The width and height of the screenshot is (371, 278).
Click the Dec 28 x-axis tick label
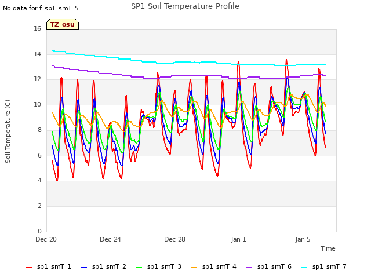(174, 239)
